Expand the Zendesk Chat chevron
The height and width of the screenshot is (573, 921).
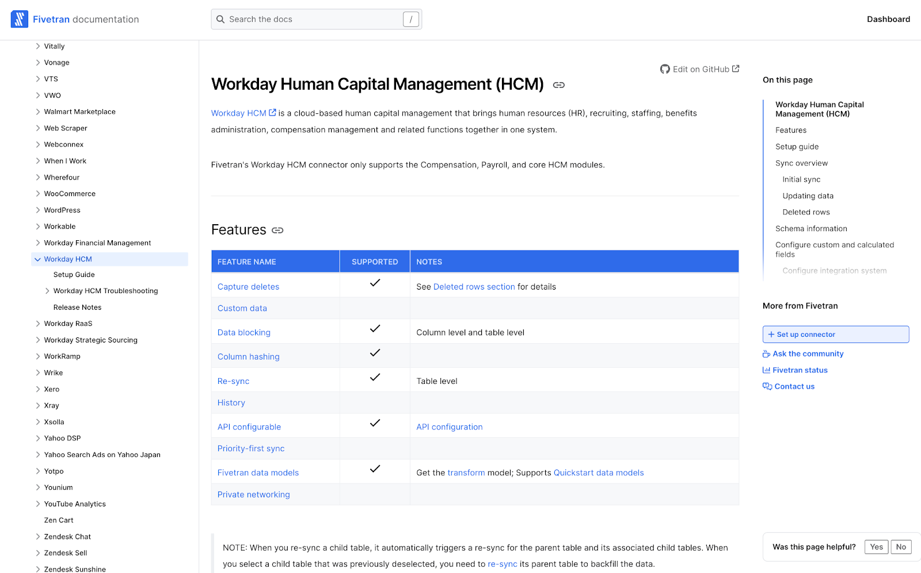[x=38, y=537]
